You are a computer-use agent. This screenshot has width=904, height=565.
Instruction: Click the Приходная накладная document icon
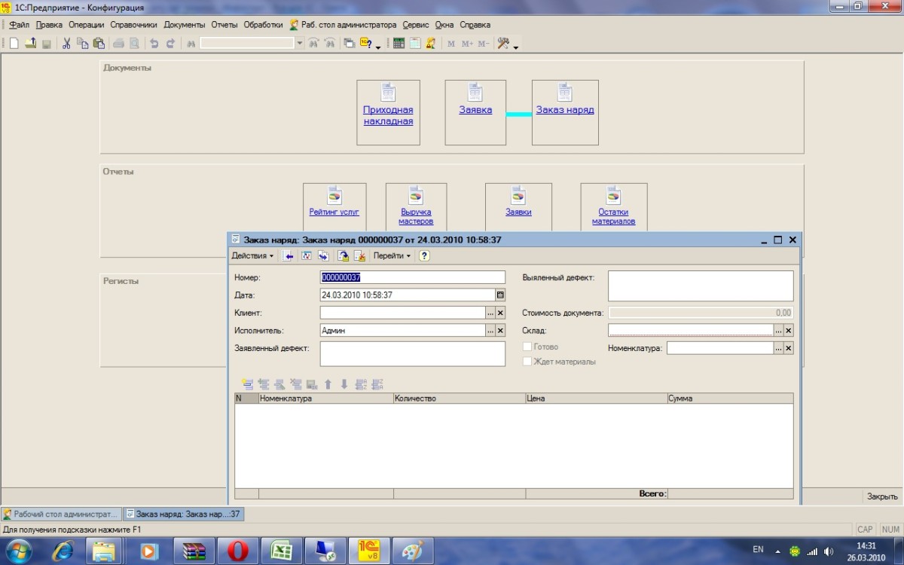(388, 93)
